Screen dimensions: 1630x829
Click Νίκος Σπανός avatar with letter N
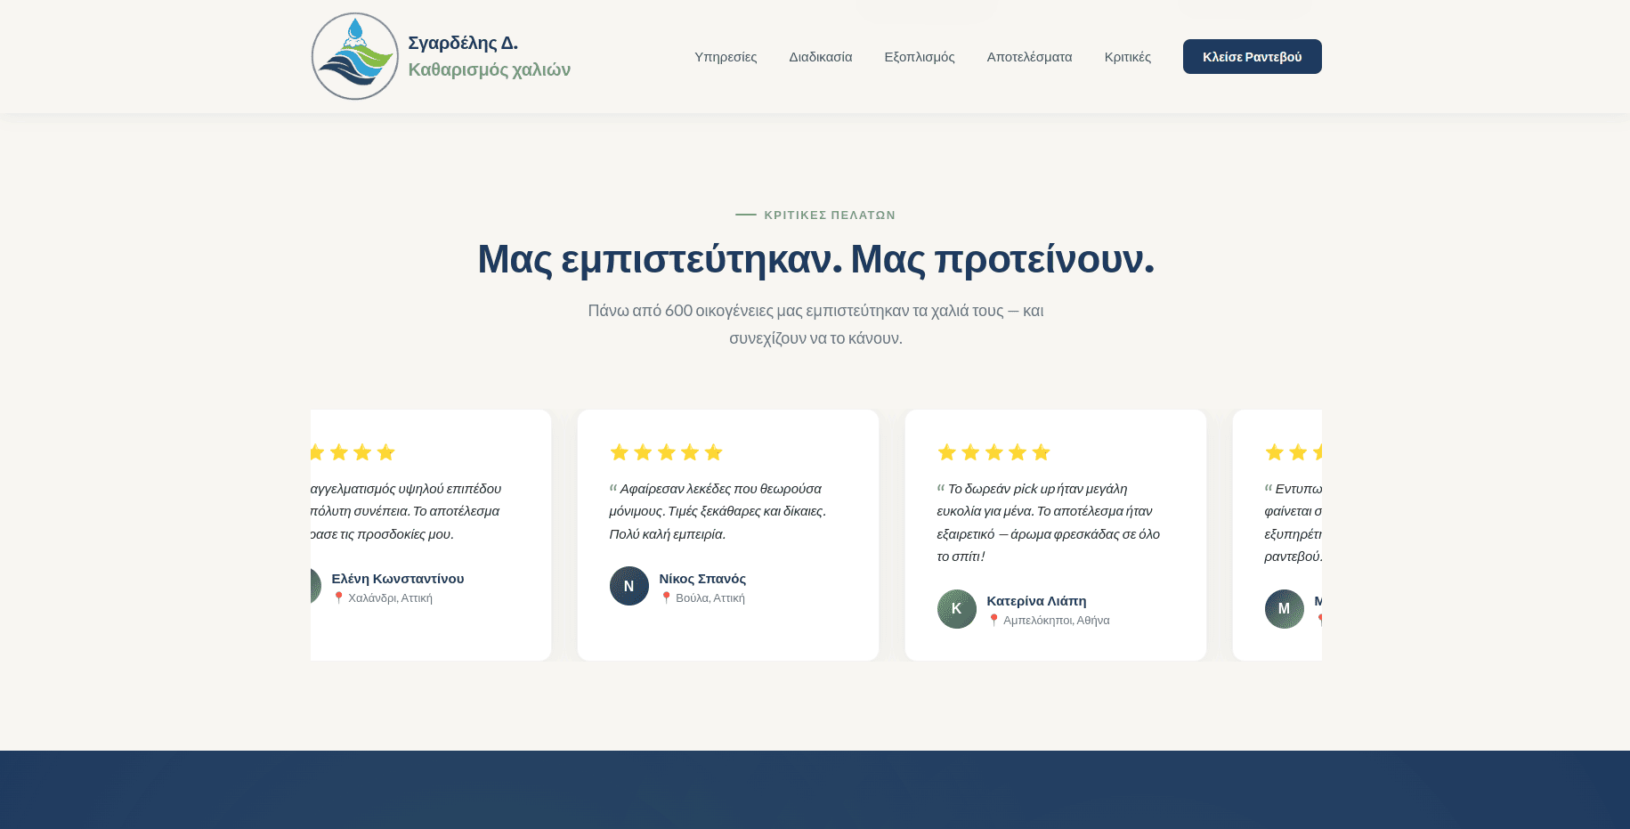click(628, 586)
